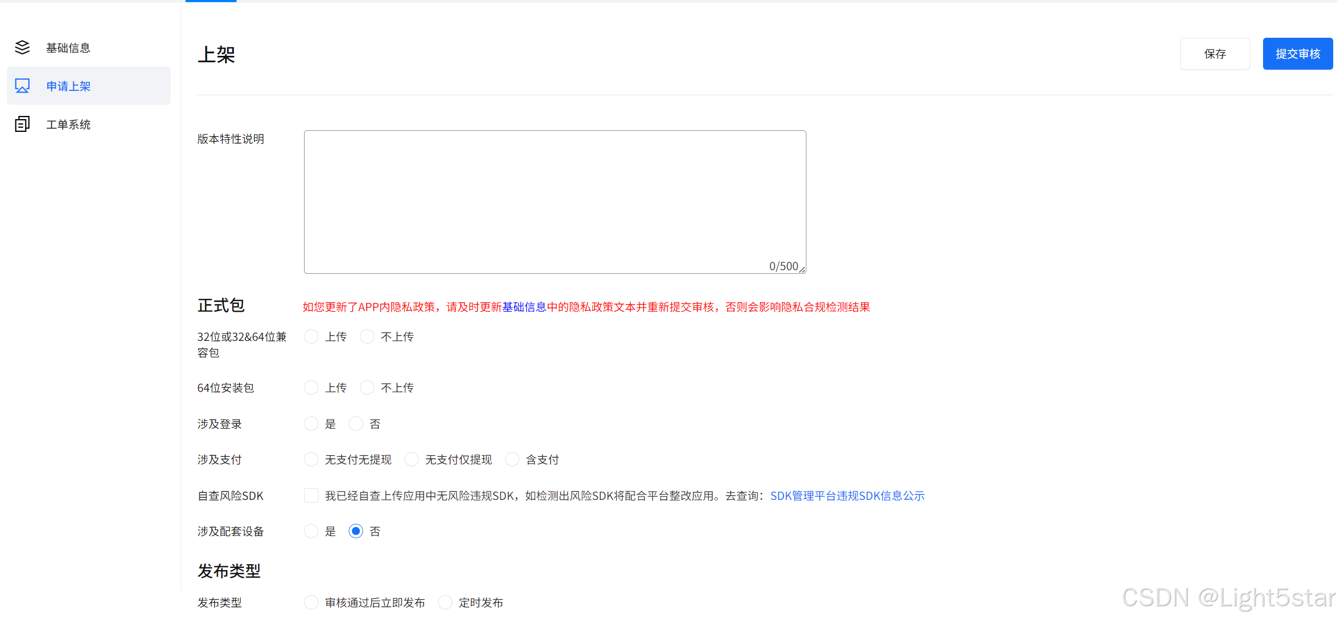
Task: Select 含支付 payment option
Action: point(512,459)
